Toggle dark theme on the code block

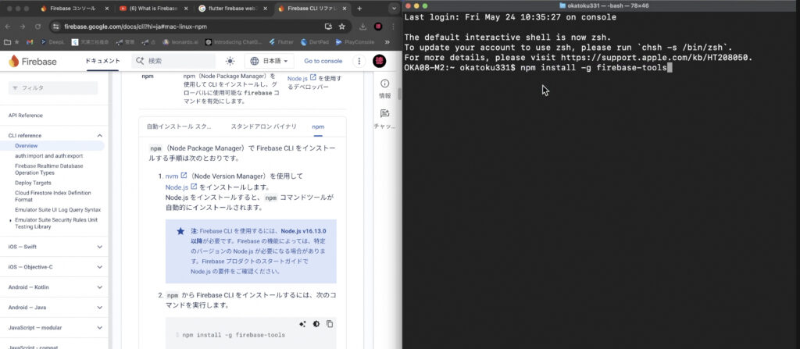(316, 324)
